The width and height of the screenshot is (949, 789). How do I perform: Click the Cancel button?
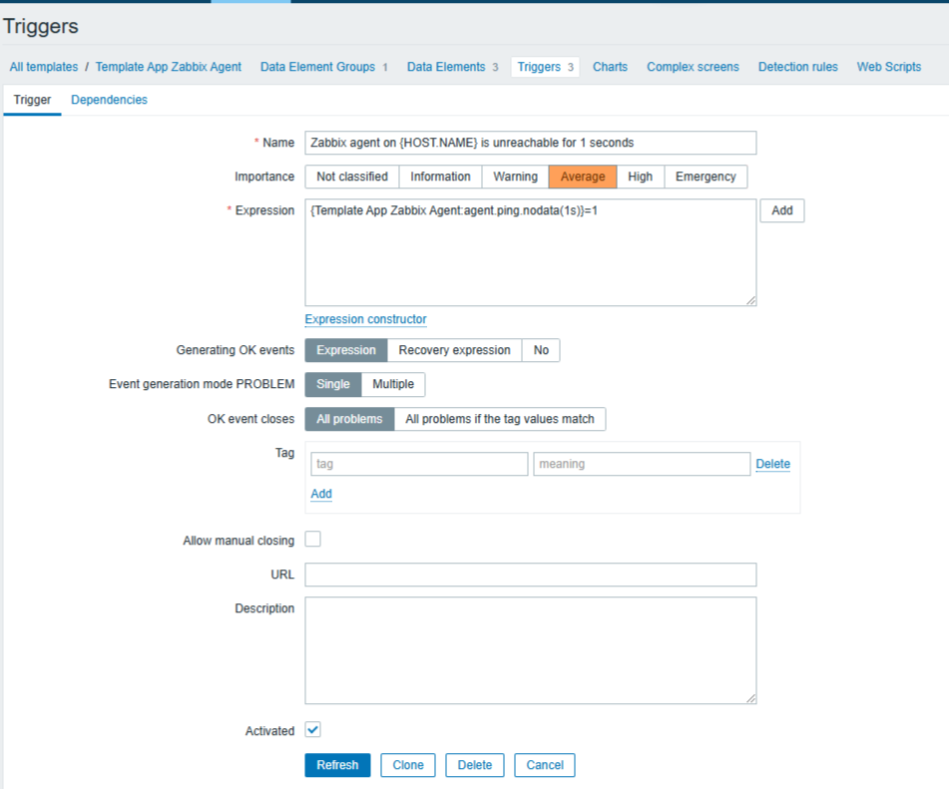545,765
